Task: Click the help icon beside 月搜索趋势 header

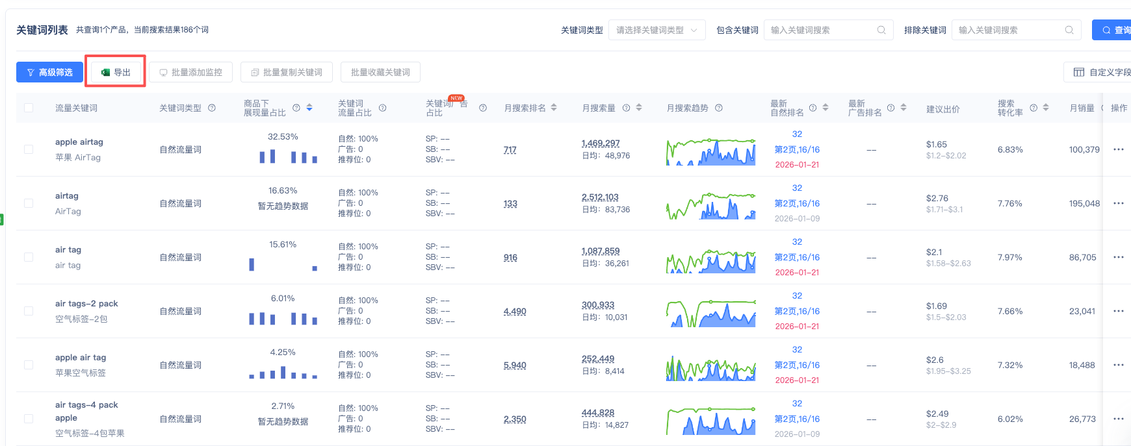Action: pos(719,108)
